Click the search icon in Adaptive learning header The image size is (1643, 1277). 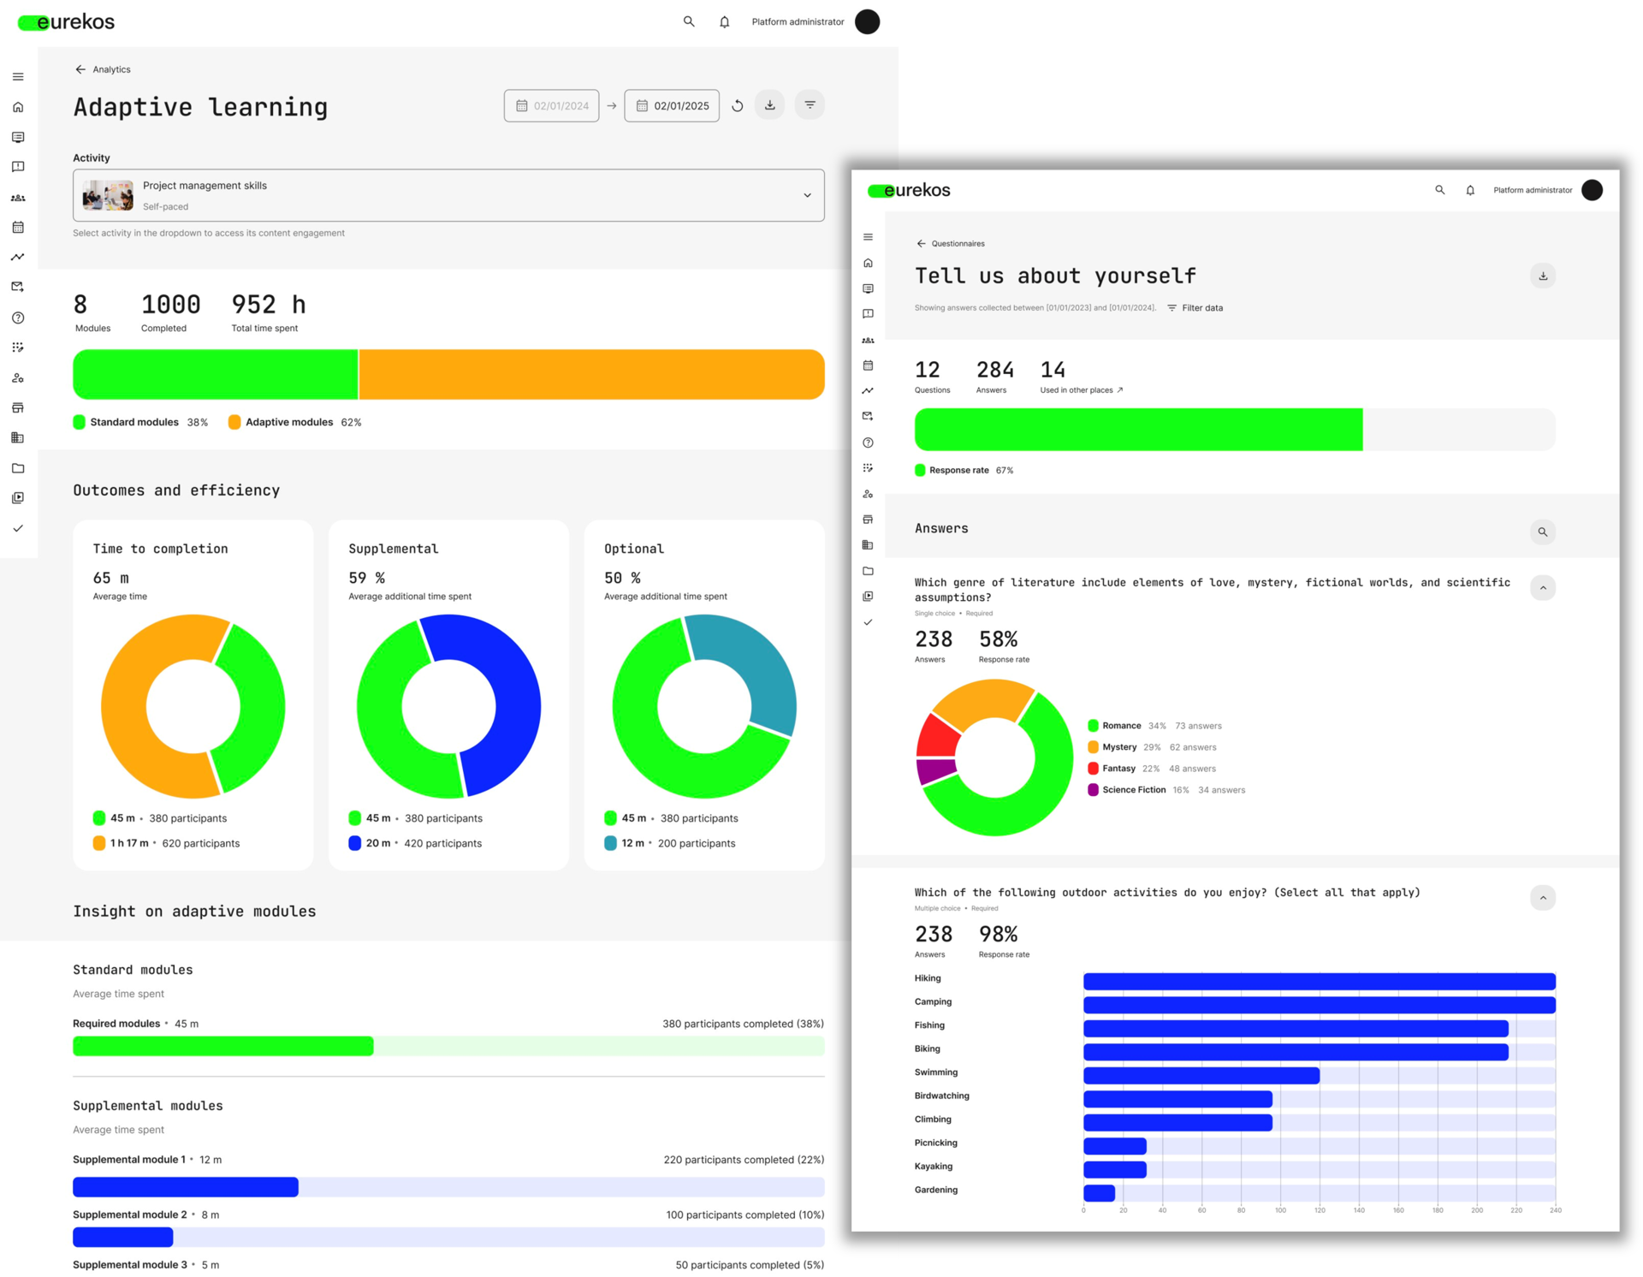[x=689, y=21]
